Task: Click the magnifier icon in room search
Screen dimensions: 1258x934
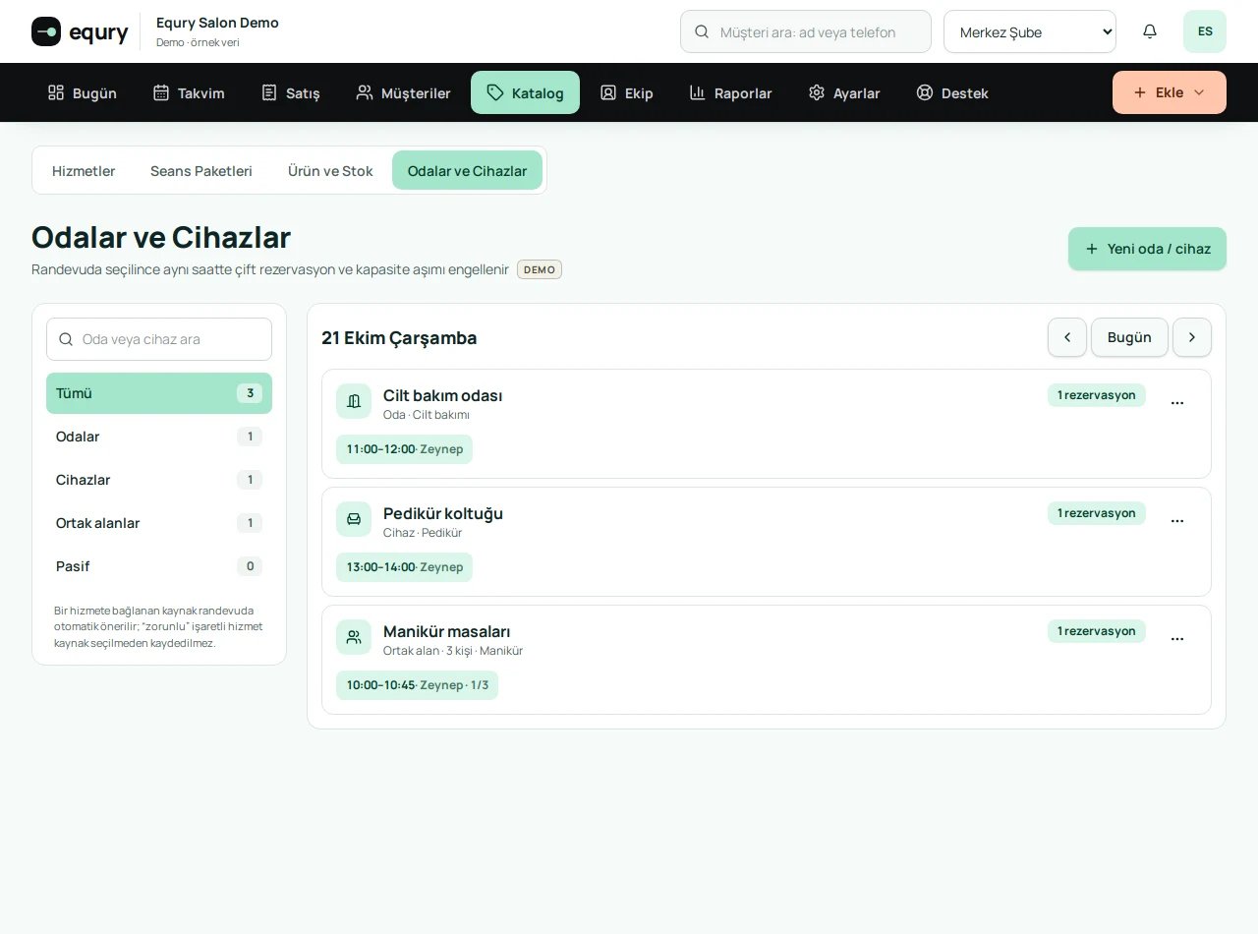Action: coord(66,339)
